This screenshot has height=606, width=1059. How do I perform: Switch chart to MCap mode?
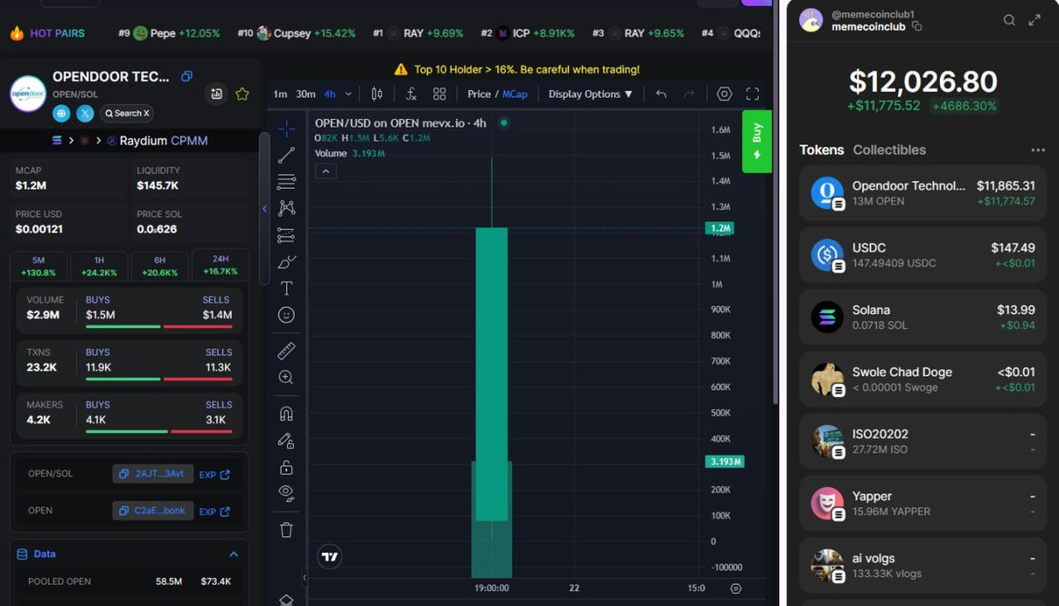click(x=515, y=94)
